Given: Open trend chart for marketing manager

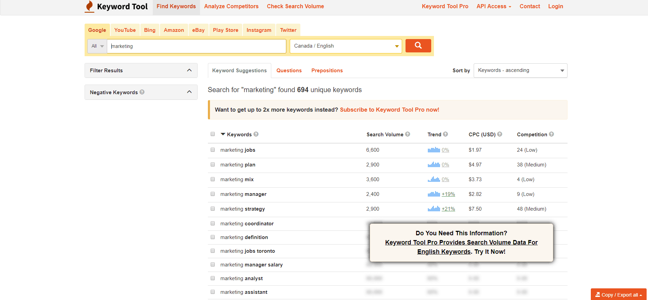Looking at the screenshot, I should (434, 194).
